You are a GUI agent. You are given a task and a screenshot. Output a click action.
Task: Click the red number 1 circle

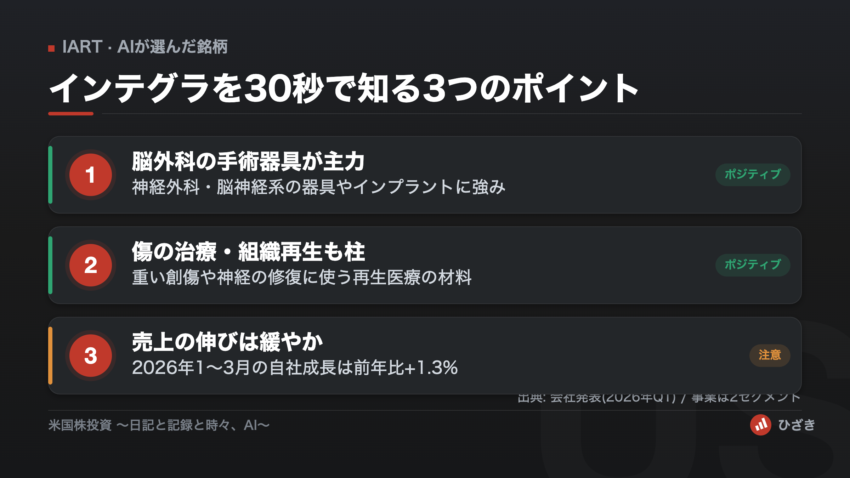91,175
